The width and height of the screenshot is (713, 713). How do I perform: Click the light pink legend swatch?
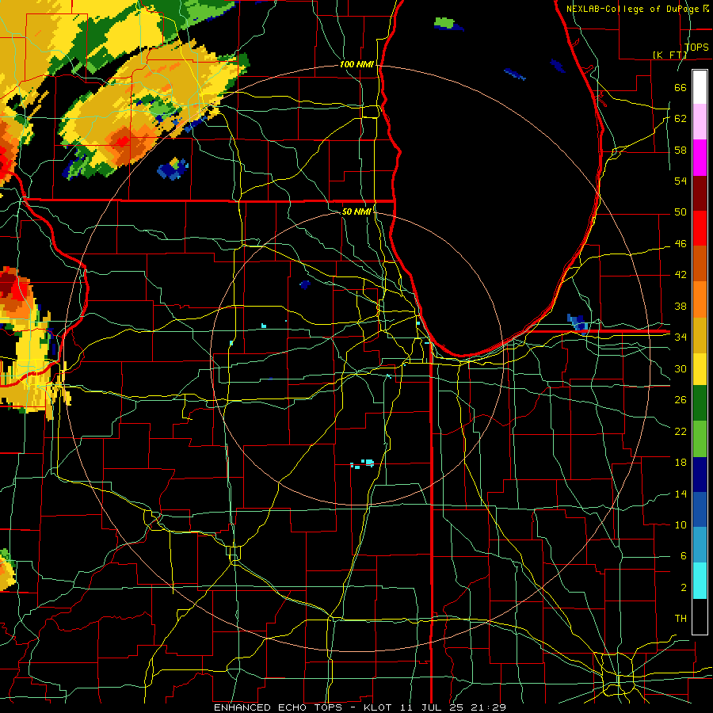[700, 122]
